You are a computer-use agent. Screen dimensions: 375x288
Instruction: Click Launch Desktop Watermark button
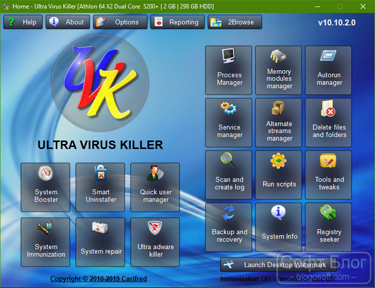click(278, 265)
